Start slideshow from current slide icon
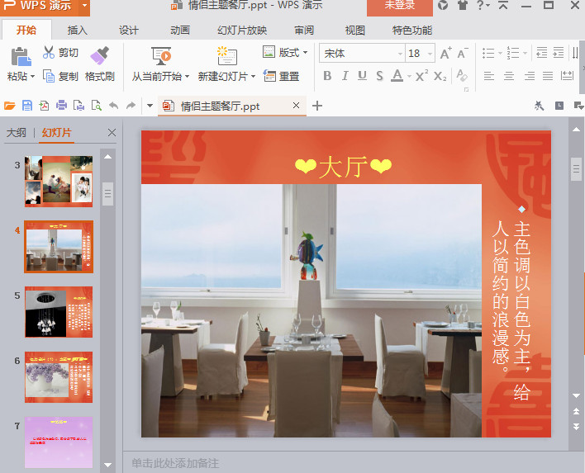The width and height of the screenshot is (585, 473). pyautogui.click(x=161, y=55)
